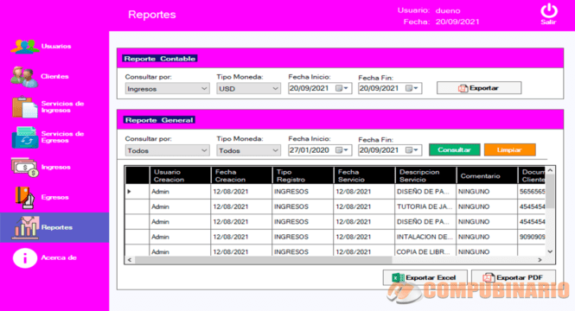Click the Reporte General Fecha Fin date field
The image size is (575, 311).
coord(390,150)
